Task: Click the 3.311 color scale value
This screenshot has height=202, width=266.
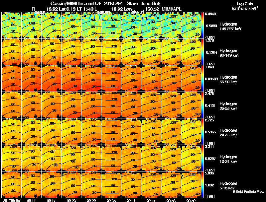Action: pyautogui.click(x=209, y=147)
